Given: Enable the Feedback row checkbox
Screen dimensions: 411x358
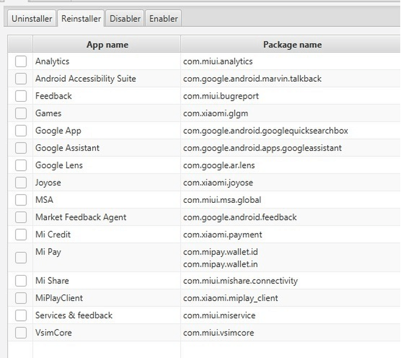Looking at the screenshot, I should tap(21, 96).
